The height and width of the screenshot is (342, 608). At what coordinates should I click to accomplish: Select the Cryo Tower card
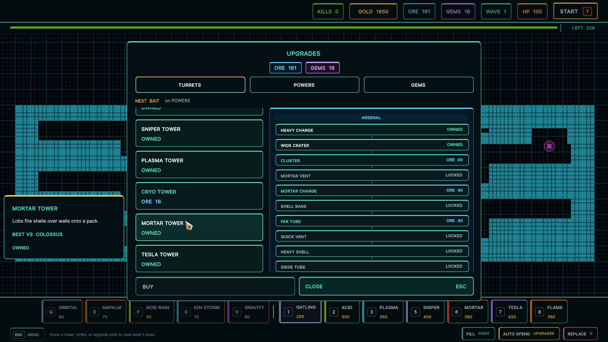(x=199, y=196)
